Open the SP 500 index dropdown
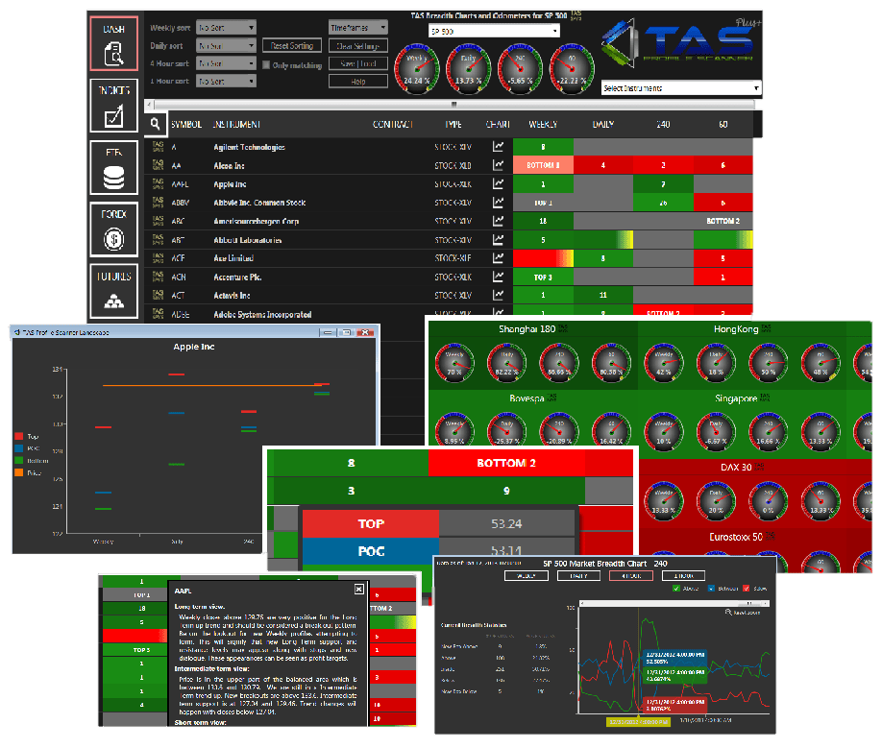Image resolution: width=882 pixels, height=748 pixels. pos(494,31)
